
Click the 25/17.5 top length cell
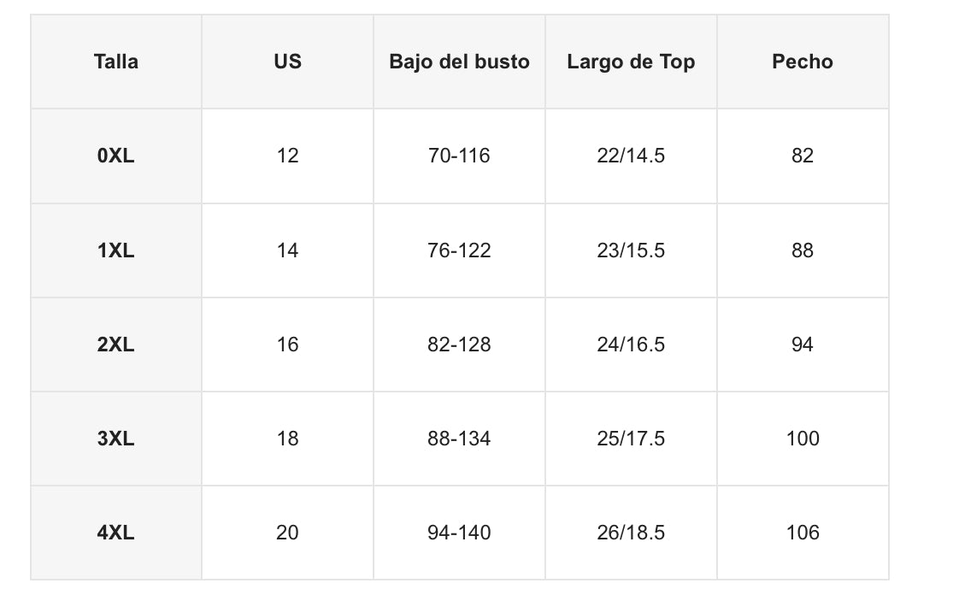(x=631, y=439)
